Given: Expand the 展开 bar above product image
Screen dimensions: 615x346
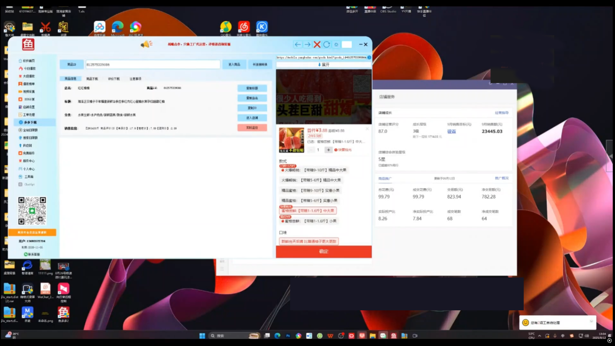Looking at the screenshot, I should point(323,65).
